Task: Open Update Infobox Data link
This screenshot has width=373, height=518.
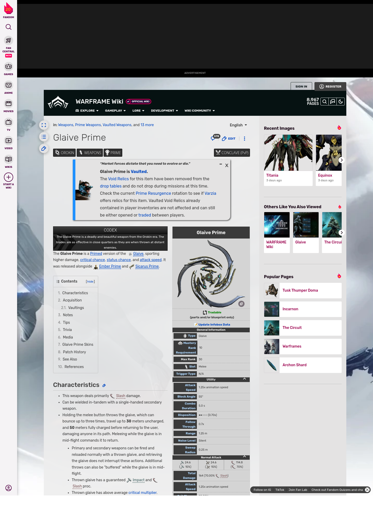Action: pos(214,325)
